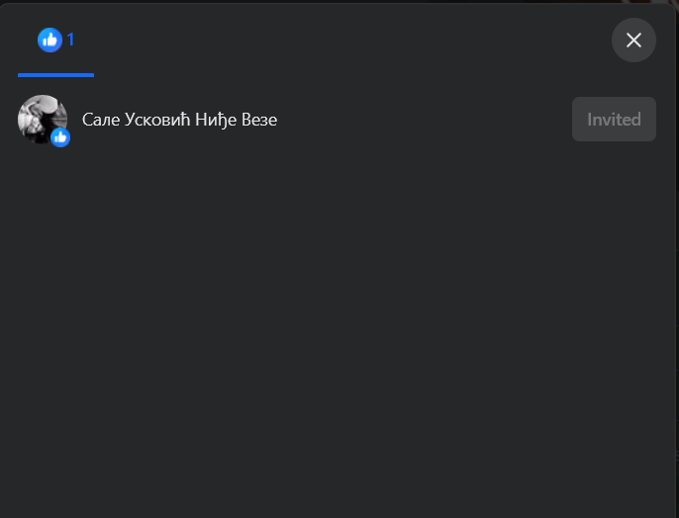Click the blue underline of the Like tab
The height and width of the screenshot is (518, 679).
coord(55,75)
